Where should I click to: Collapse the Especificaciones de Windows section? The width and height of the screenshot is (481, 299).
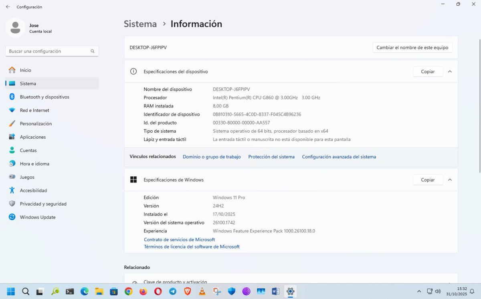[x=449, y=180]
